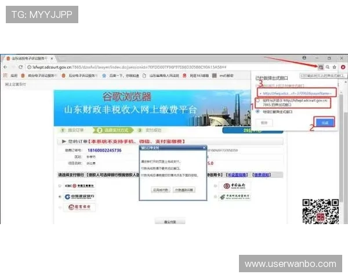Click the 确认付款 button at page bottom
The image size is (348, 278).
170,221
